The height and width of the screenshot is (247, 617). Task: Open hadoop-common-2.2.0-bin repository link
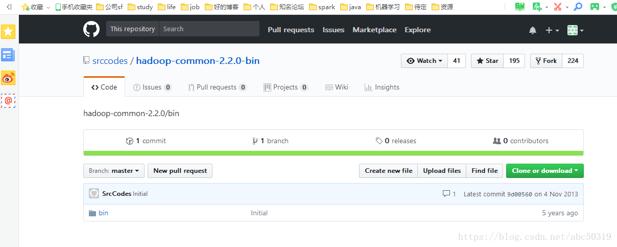pos(198,61)
